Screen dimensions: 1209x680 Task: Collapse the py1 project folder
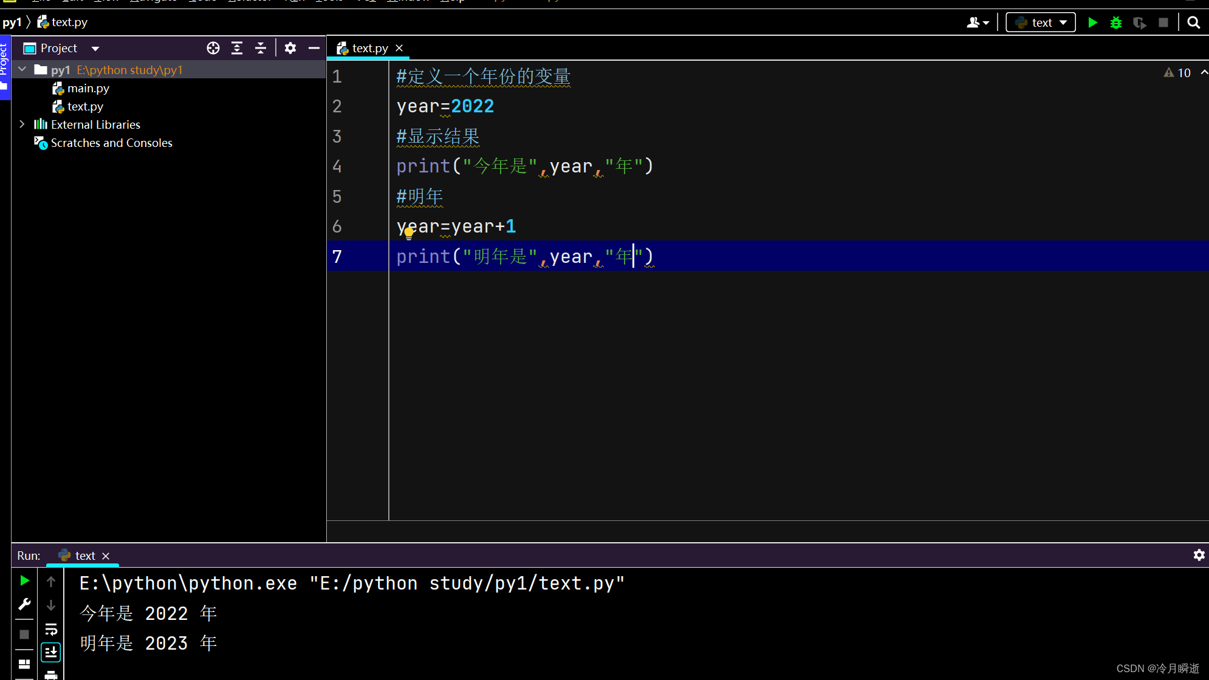click(22, 69)
